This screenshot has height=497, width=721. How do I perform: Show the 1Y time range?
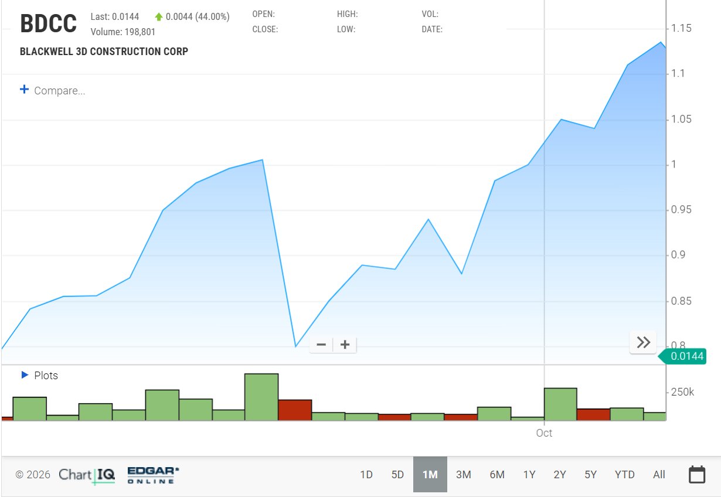click(x=529, y=475)
